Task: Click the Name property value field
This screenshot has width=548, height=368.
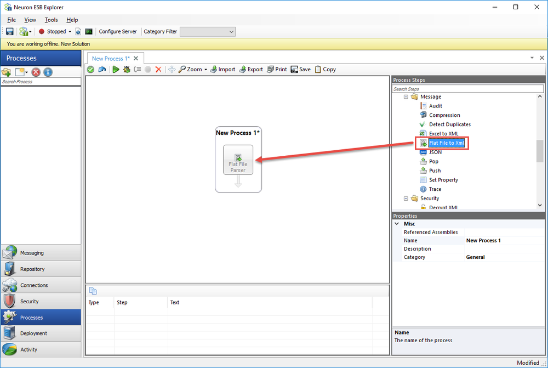Action: tap(504, 240)
